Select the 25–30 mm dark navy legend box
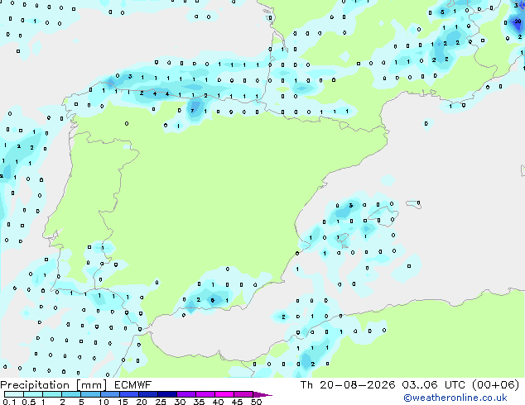Viewport: 525px width, 405px height. (167, 394)
